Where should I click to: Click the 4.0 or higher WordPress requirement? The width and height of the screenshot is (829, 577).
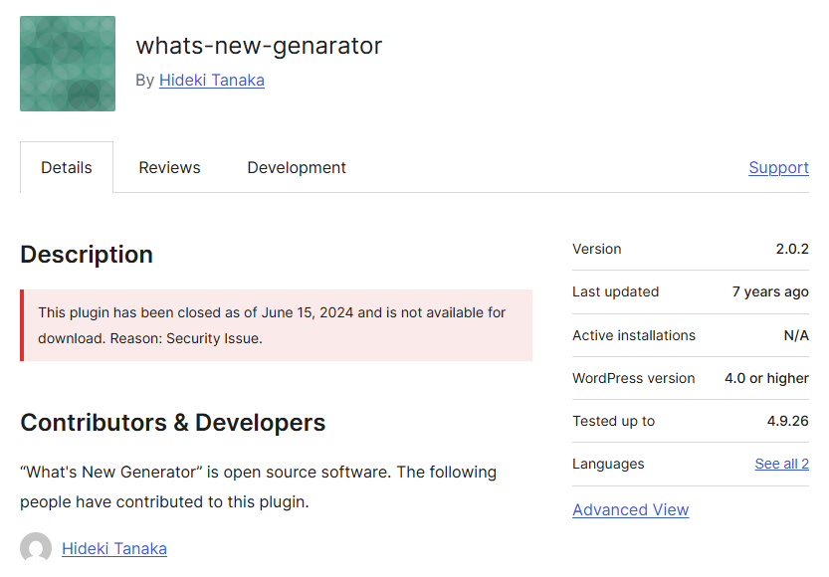[x=766, y=378]
